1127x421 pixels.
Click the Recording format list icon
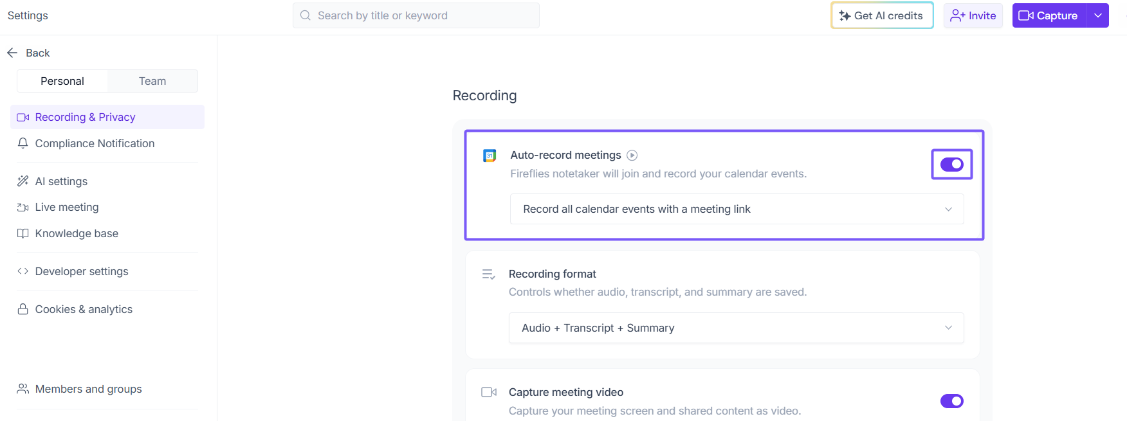coord(488,274)
